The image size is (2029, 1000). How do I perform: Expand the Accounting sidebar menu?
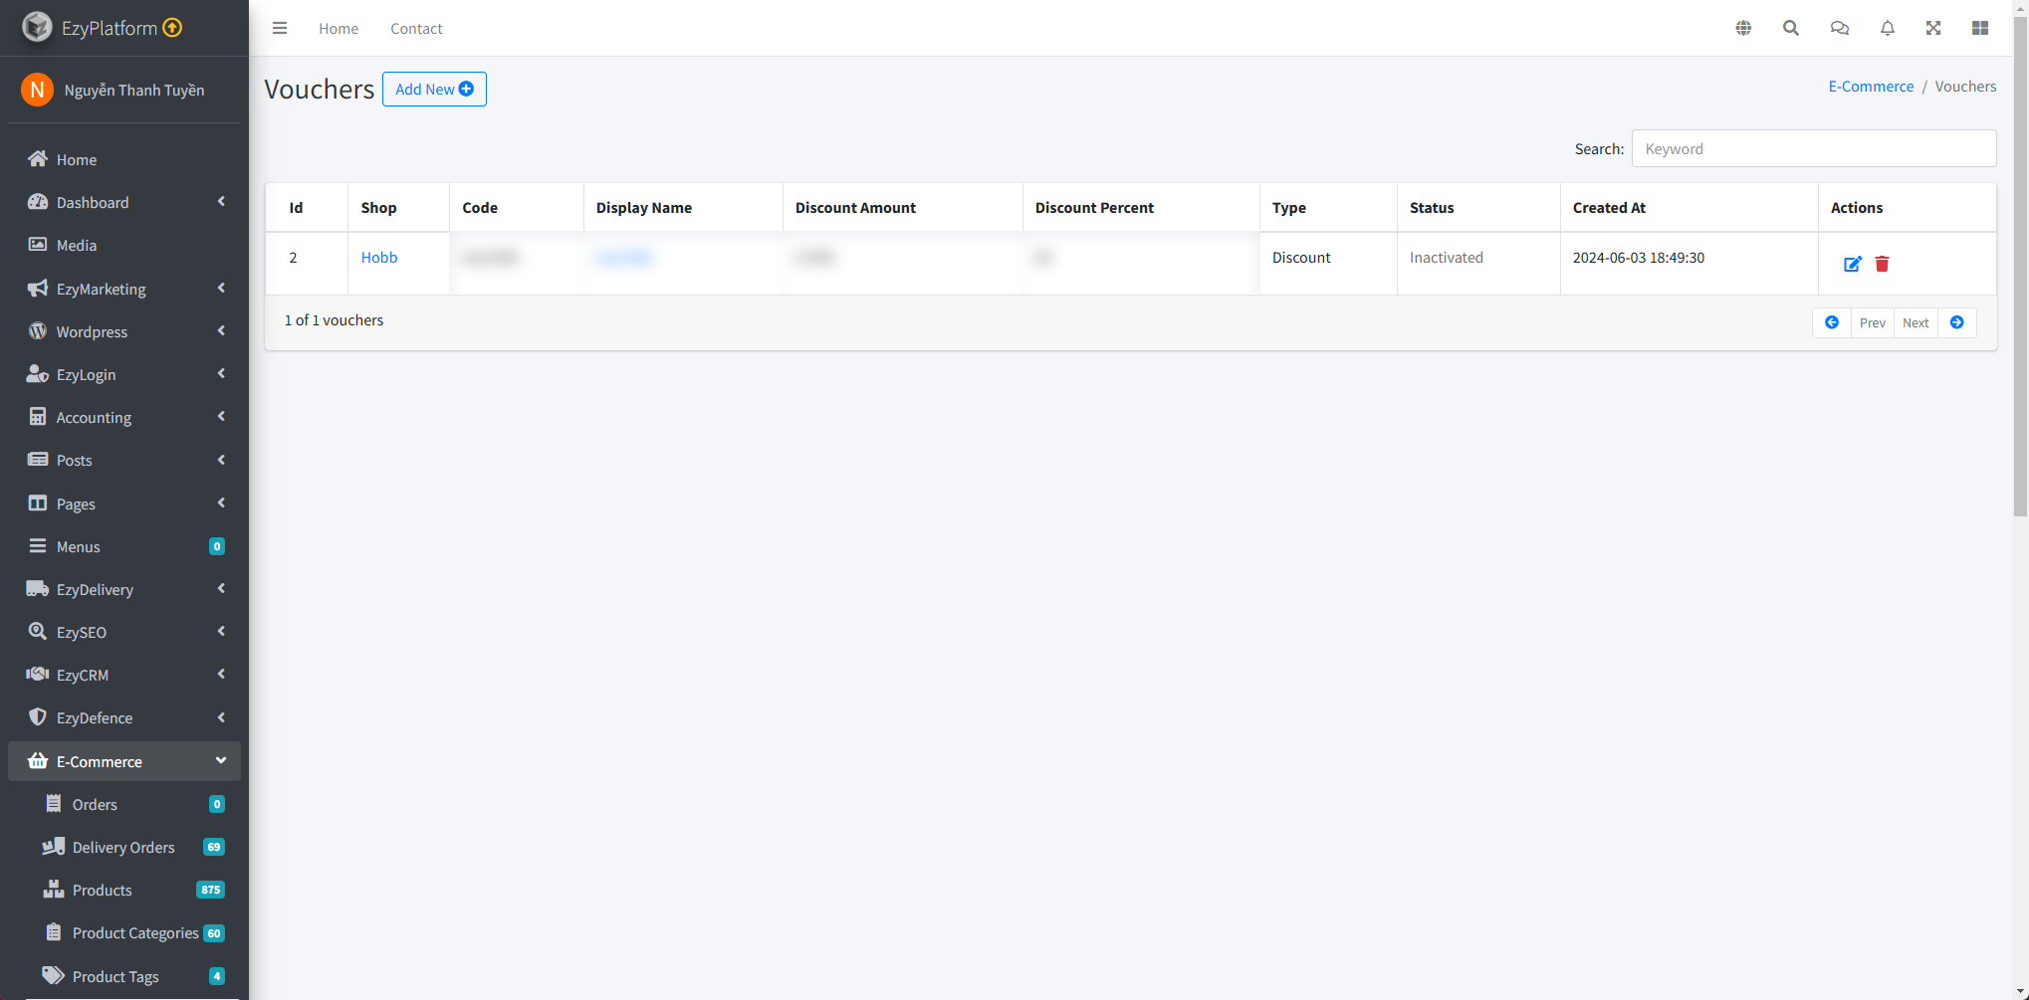point(124,417)
